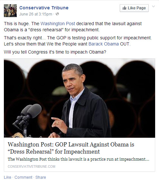The width and height of the screenshot is (159, 180).
Task: Click Comment under the post
Action: point(23,177)
